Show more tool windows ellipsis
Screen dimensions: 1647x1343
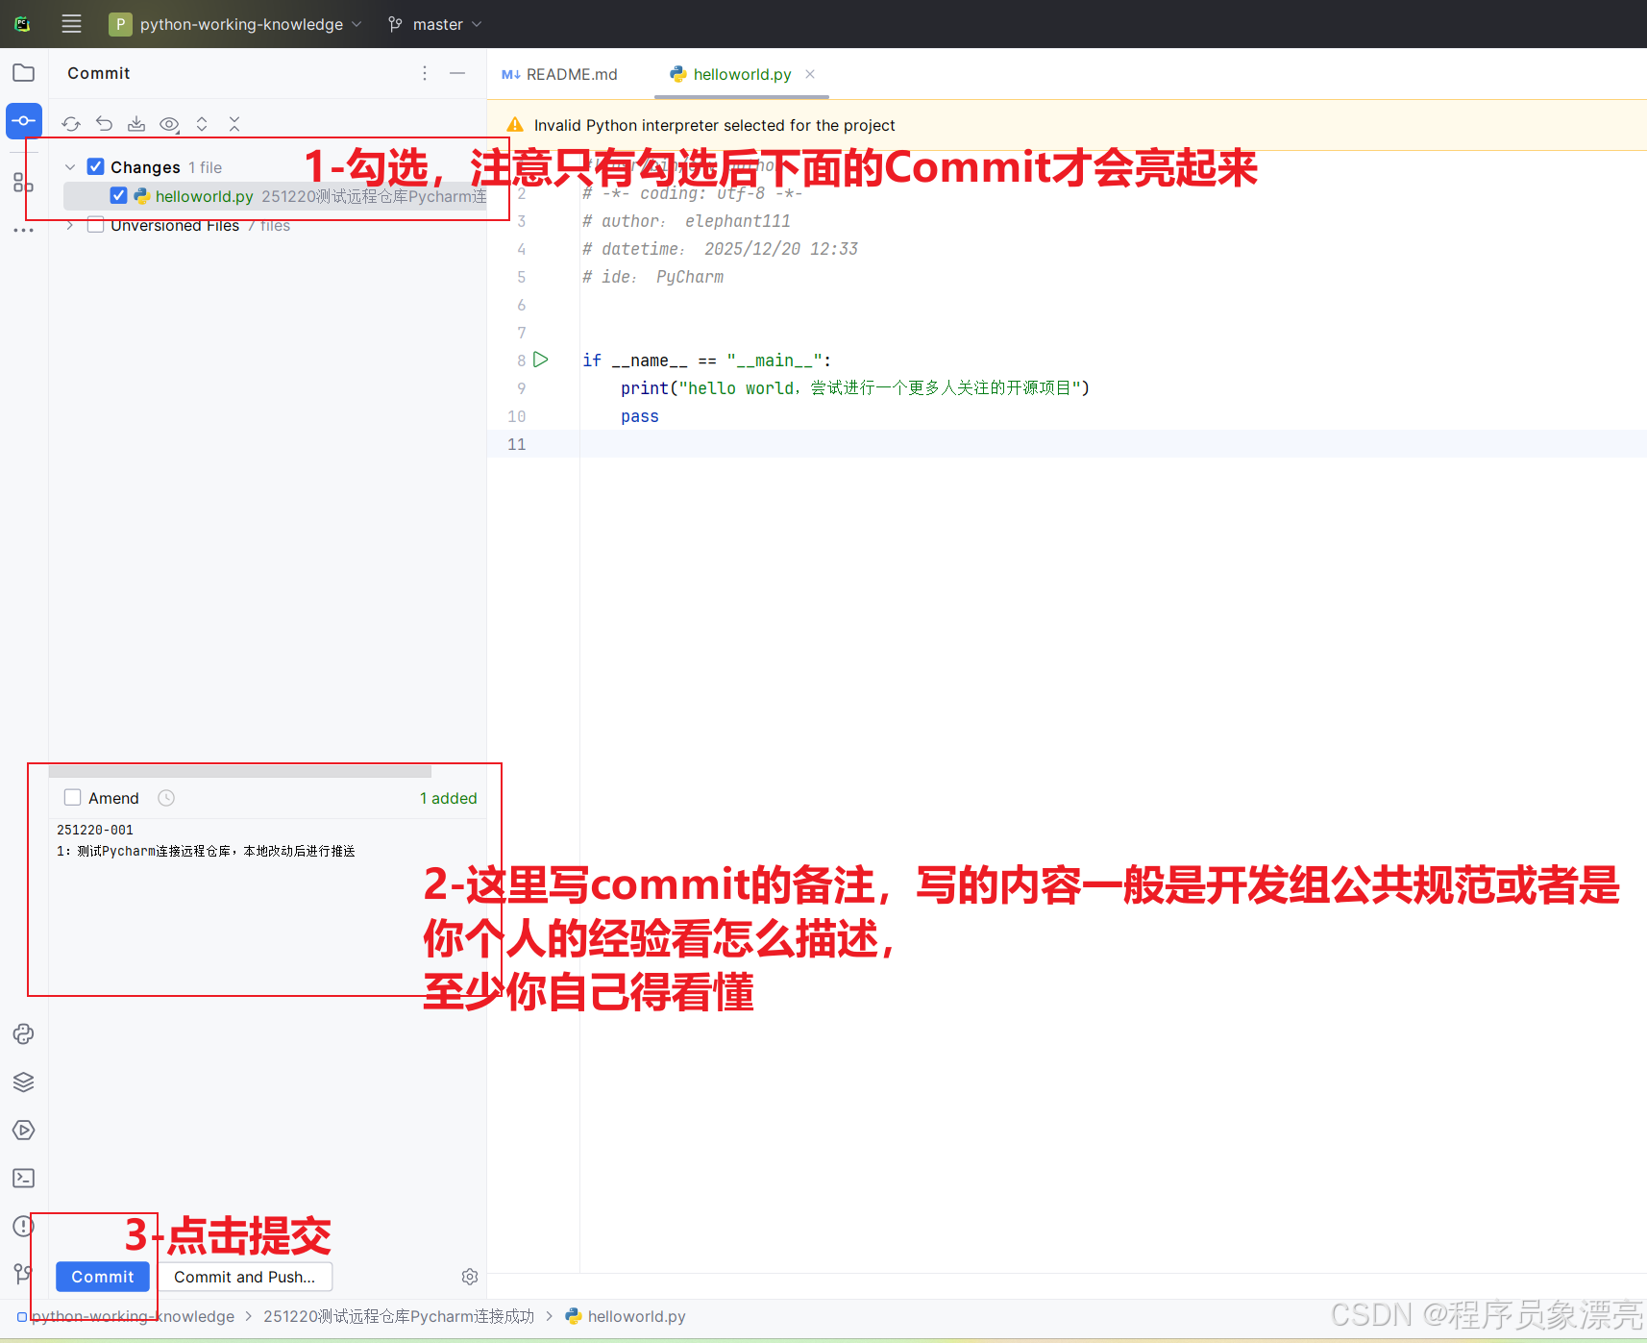[24, 231]
